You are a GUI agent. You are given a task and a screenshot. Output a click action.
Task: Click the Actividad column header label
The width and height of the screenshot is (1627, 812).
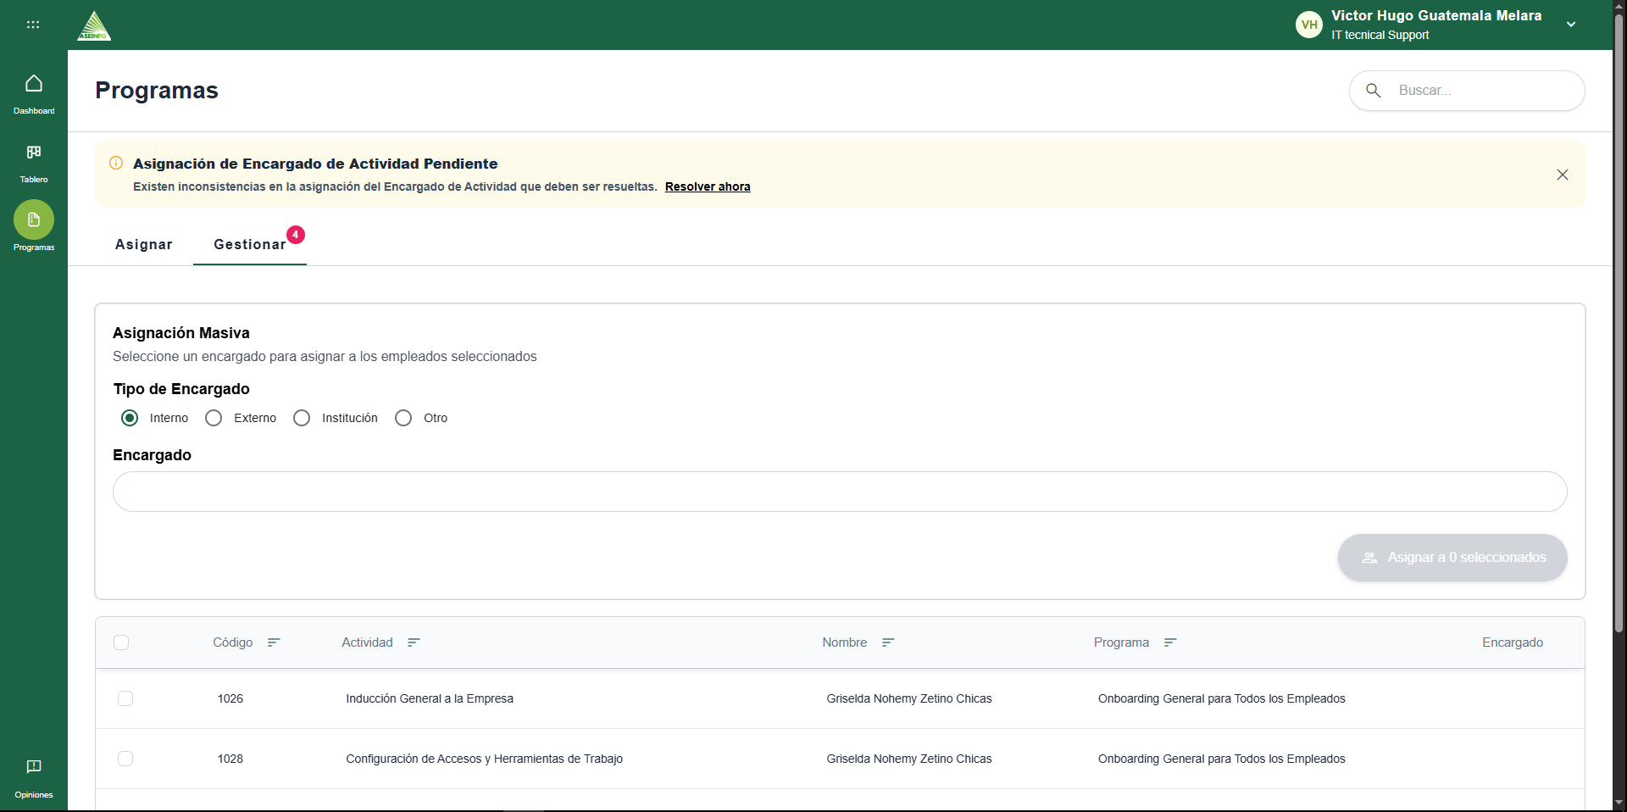367,642
